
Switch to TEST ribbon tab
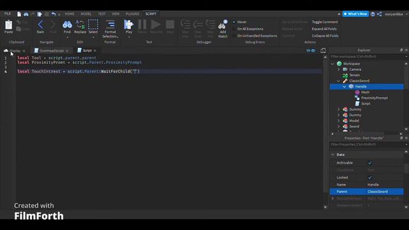click(x=102, y=14)
